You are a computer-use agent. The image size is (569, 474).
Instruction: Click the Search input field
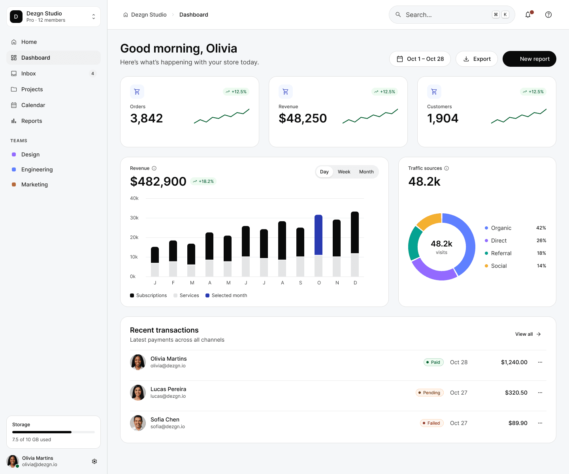pos(452,15)
